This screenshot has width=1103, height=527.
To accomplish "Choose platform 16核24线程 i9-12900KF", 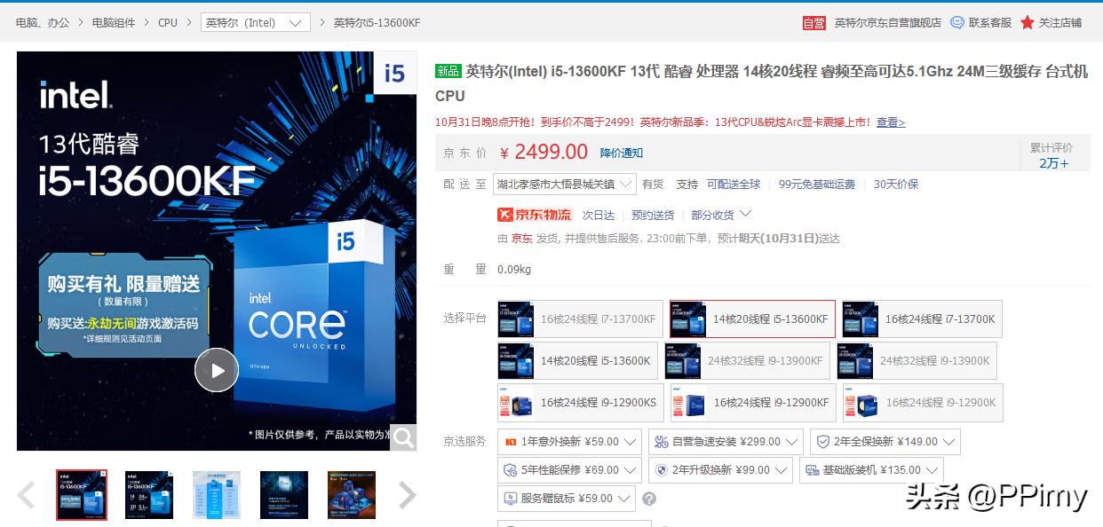I will [x=753, y=403].
